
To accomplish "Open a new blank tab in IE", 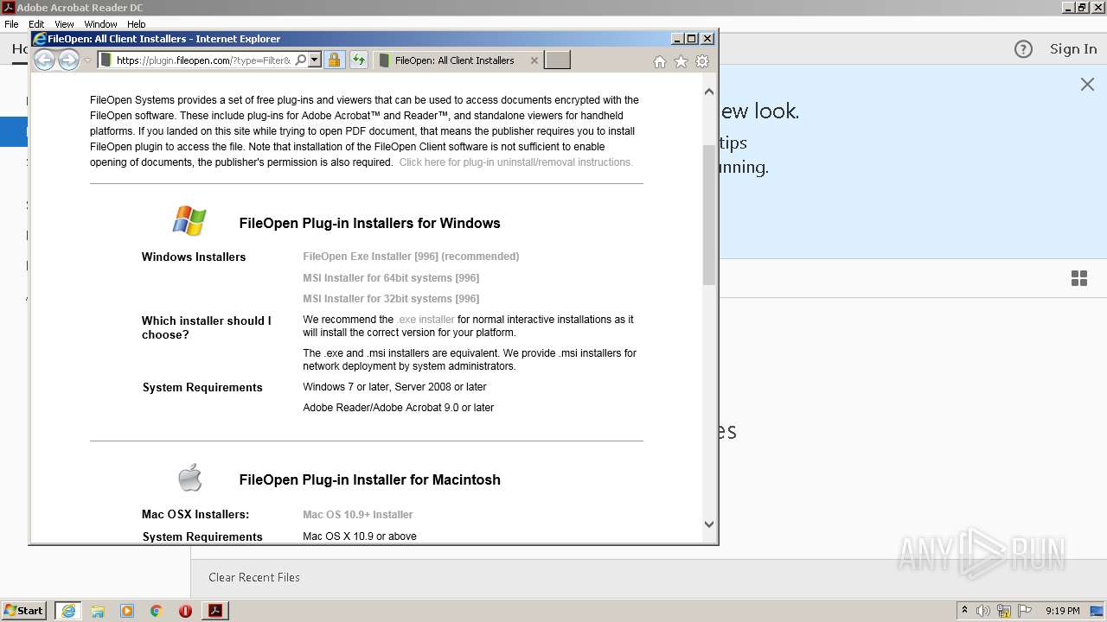I will point(557,60).
